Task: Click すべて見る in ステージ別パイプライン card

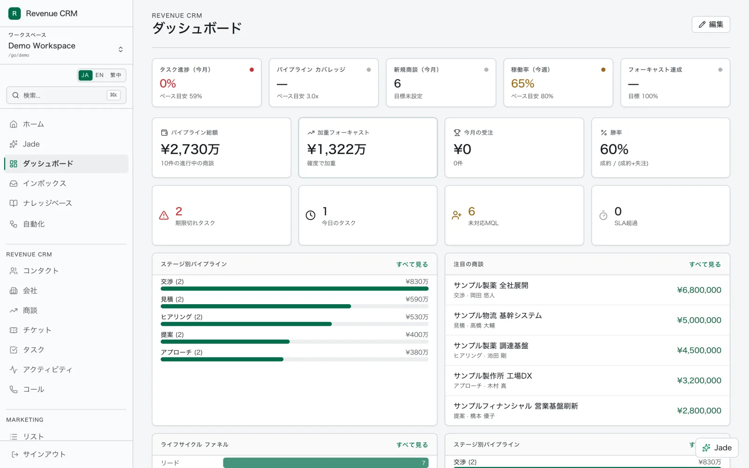Action: pos(412,264)
